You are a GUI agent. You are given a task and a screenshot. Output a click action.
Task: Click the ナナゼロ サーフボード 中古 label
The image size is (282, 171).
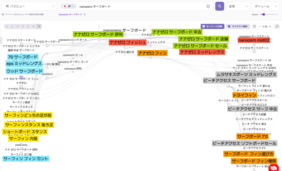177,32
